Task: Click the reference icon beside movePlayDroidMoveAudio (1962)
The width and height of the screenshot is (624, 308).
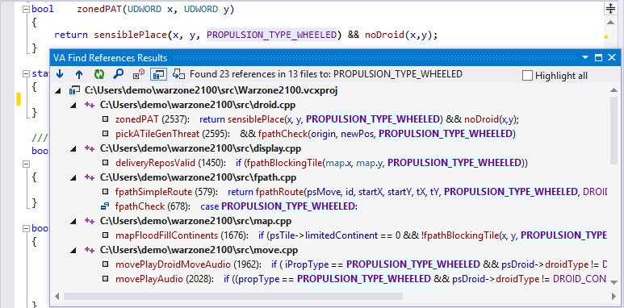Action: coord(106,264)
